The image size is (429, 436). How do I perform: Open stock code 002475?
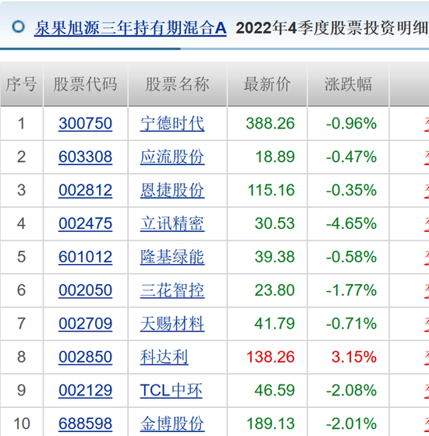(x=85, y=223)
